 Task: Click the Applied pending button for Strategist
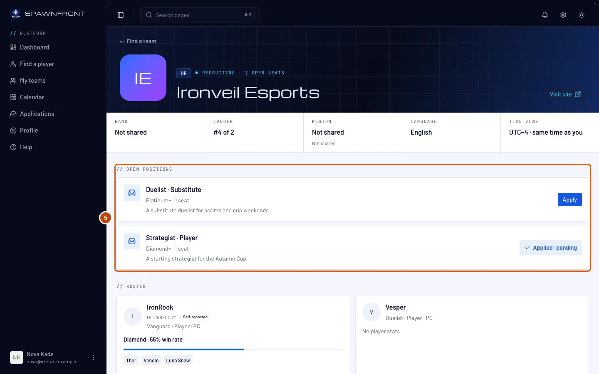pos(551,248)
